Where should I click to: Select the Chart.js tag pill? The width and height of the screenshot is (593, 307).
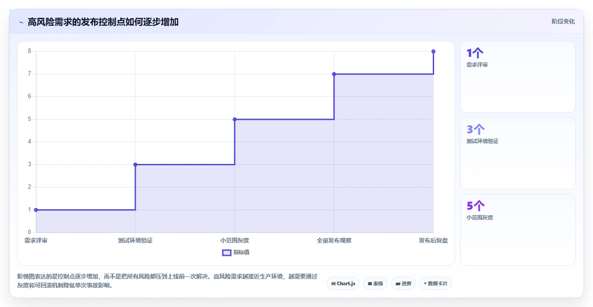pyautogui.click(x=343, y=283)
